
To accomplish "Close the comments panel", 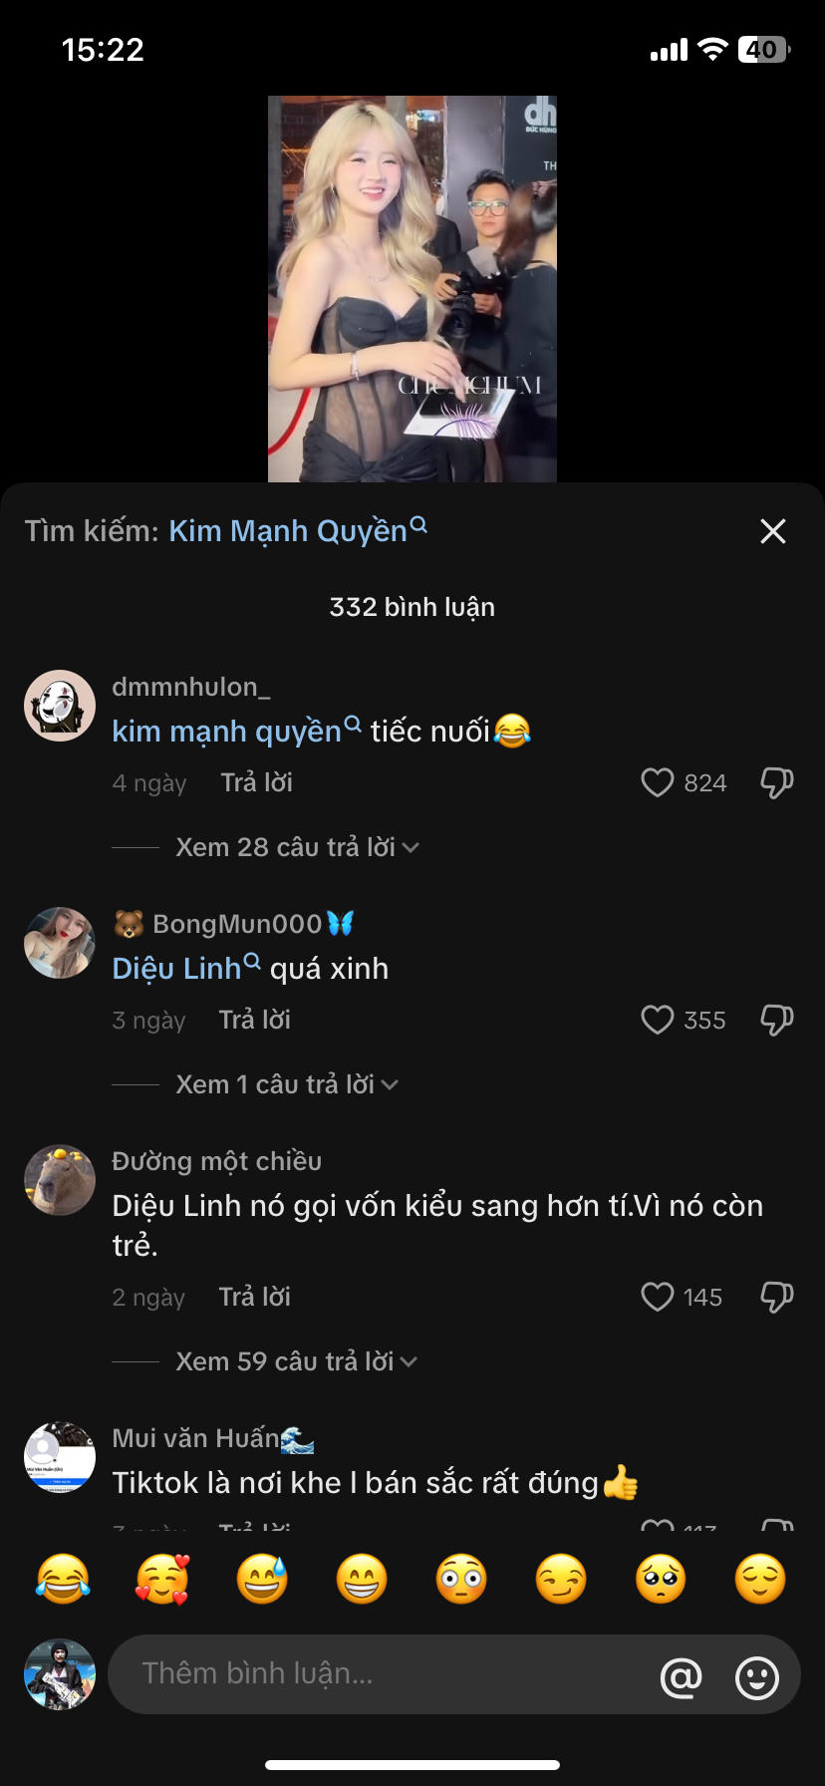I will [x=773, y=531].
